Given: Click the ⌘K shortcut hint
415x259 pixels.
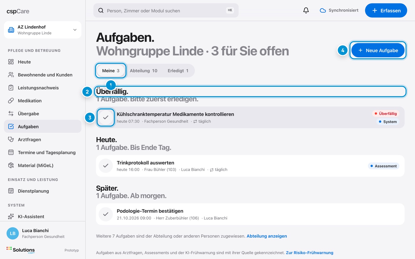Looking at the screenshot, I should click(x=230, y=10).
